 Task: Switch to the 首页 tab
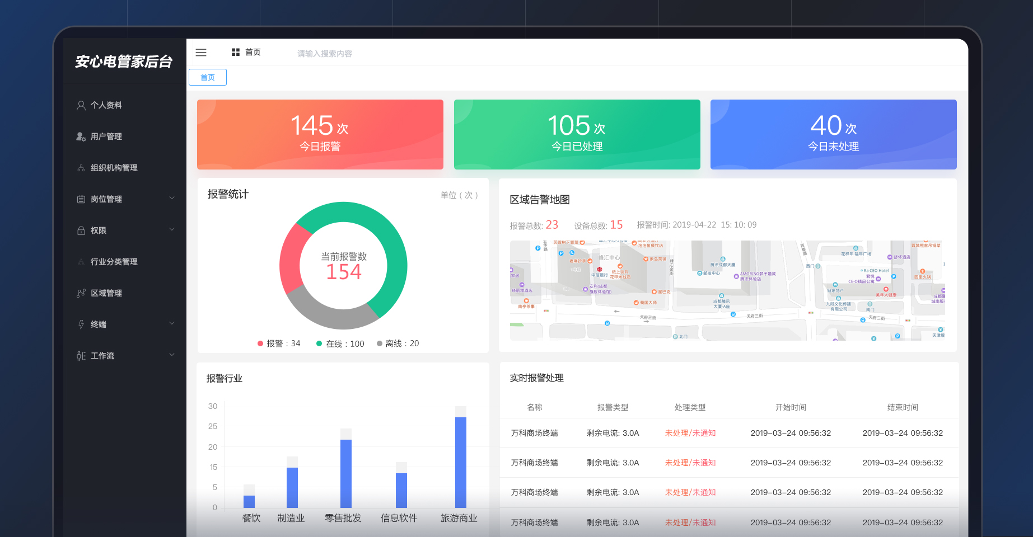pos(207,77)
